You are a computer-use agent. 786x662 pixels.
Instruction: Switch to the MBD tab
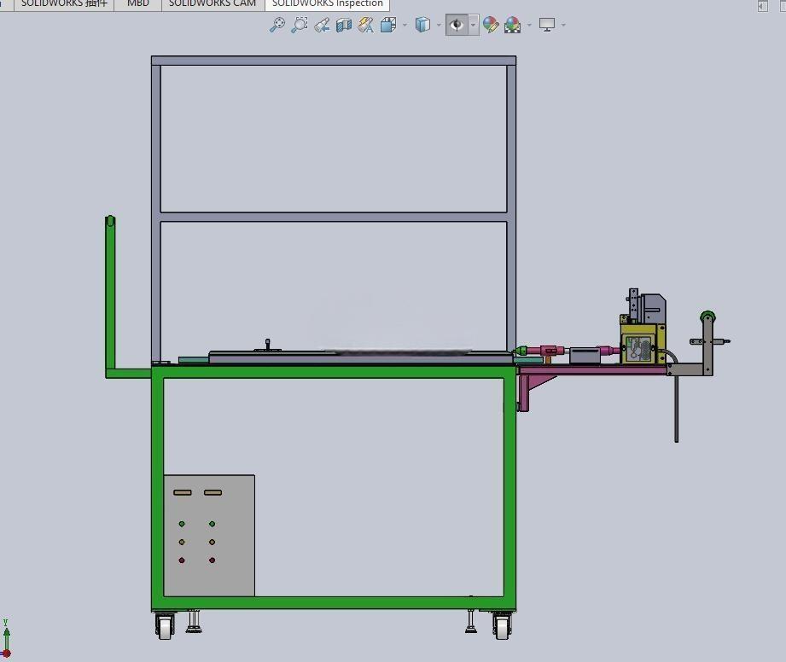coord(138,3)
